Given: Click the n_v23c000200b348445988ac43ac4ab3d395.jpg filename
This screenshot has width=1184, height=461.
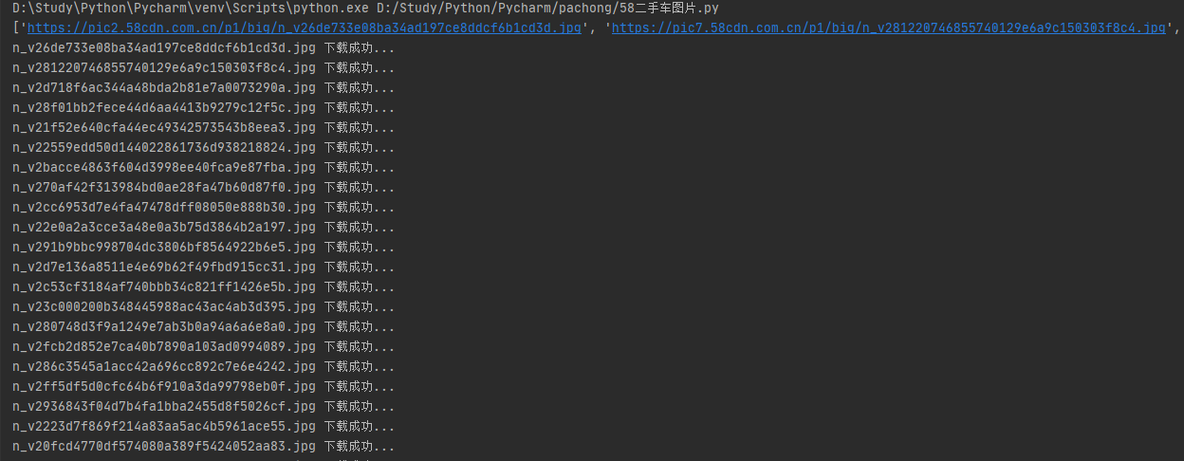Looking at the screenshot, I should [x=164, y=307].
